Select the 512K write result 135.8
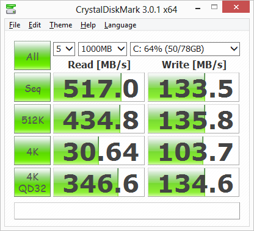Screen dimensions: 254x231 pyautogui.click(x=194, y=119)
